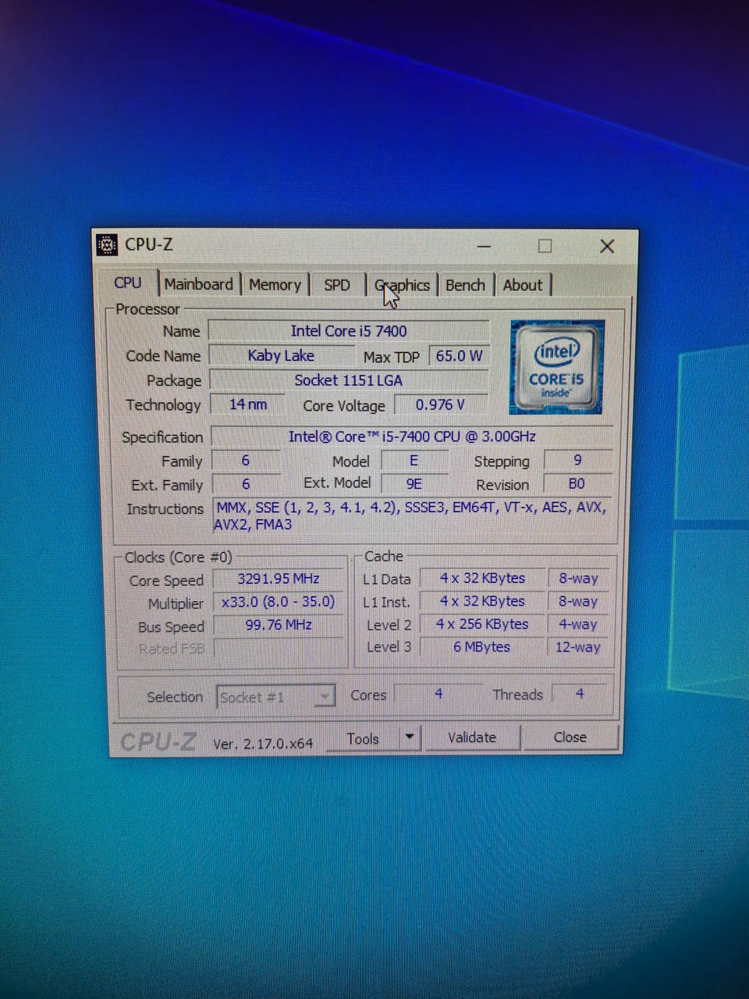This screenshot has width=749, height=999.
Task: Click the Max TDP value '65.0 W'
Action: tap(459, 356)
